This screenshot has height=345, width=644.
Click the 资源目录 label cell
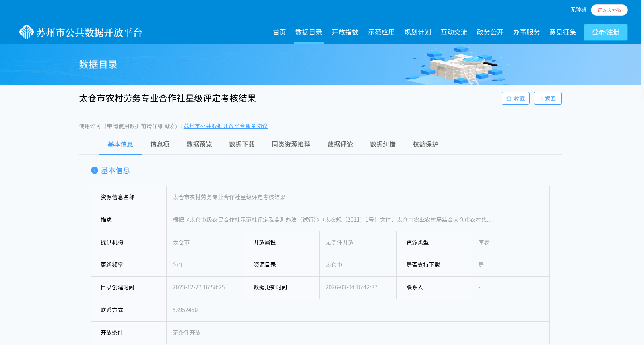(282, 265)
